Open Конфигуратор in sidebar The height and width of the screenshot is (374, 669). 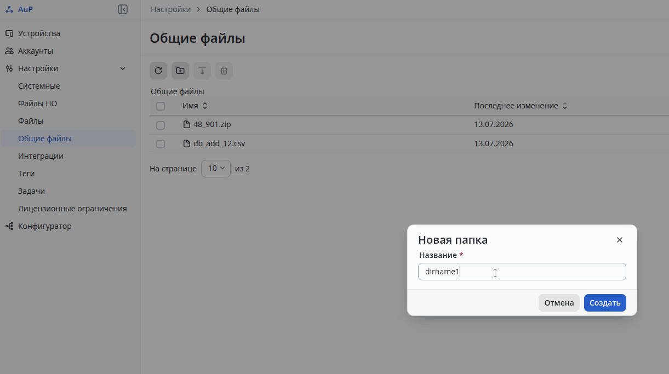click(x=44, y=226)
